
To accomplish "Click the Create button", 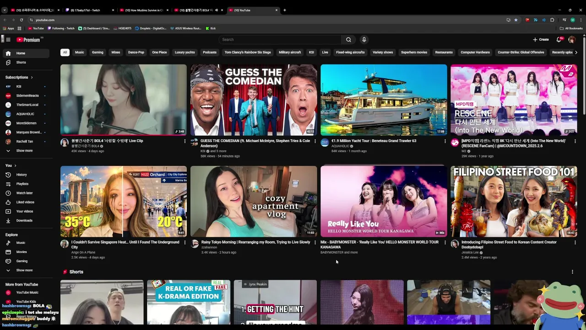I will click(541, 39).
